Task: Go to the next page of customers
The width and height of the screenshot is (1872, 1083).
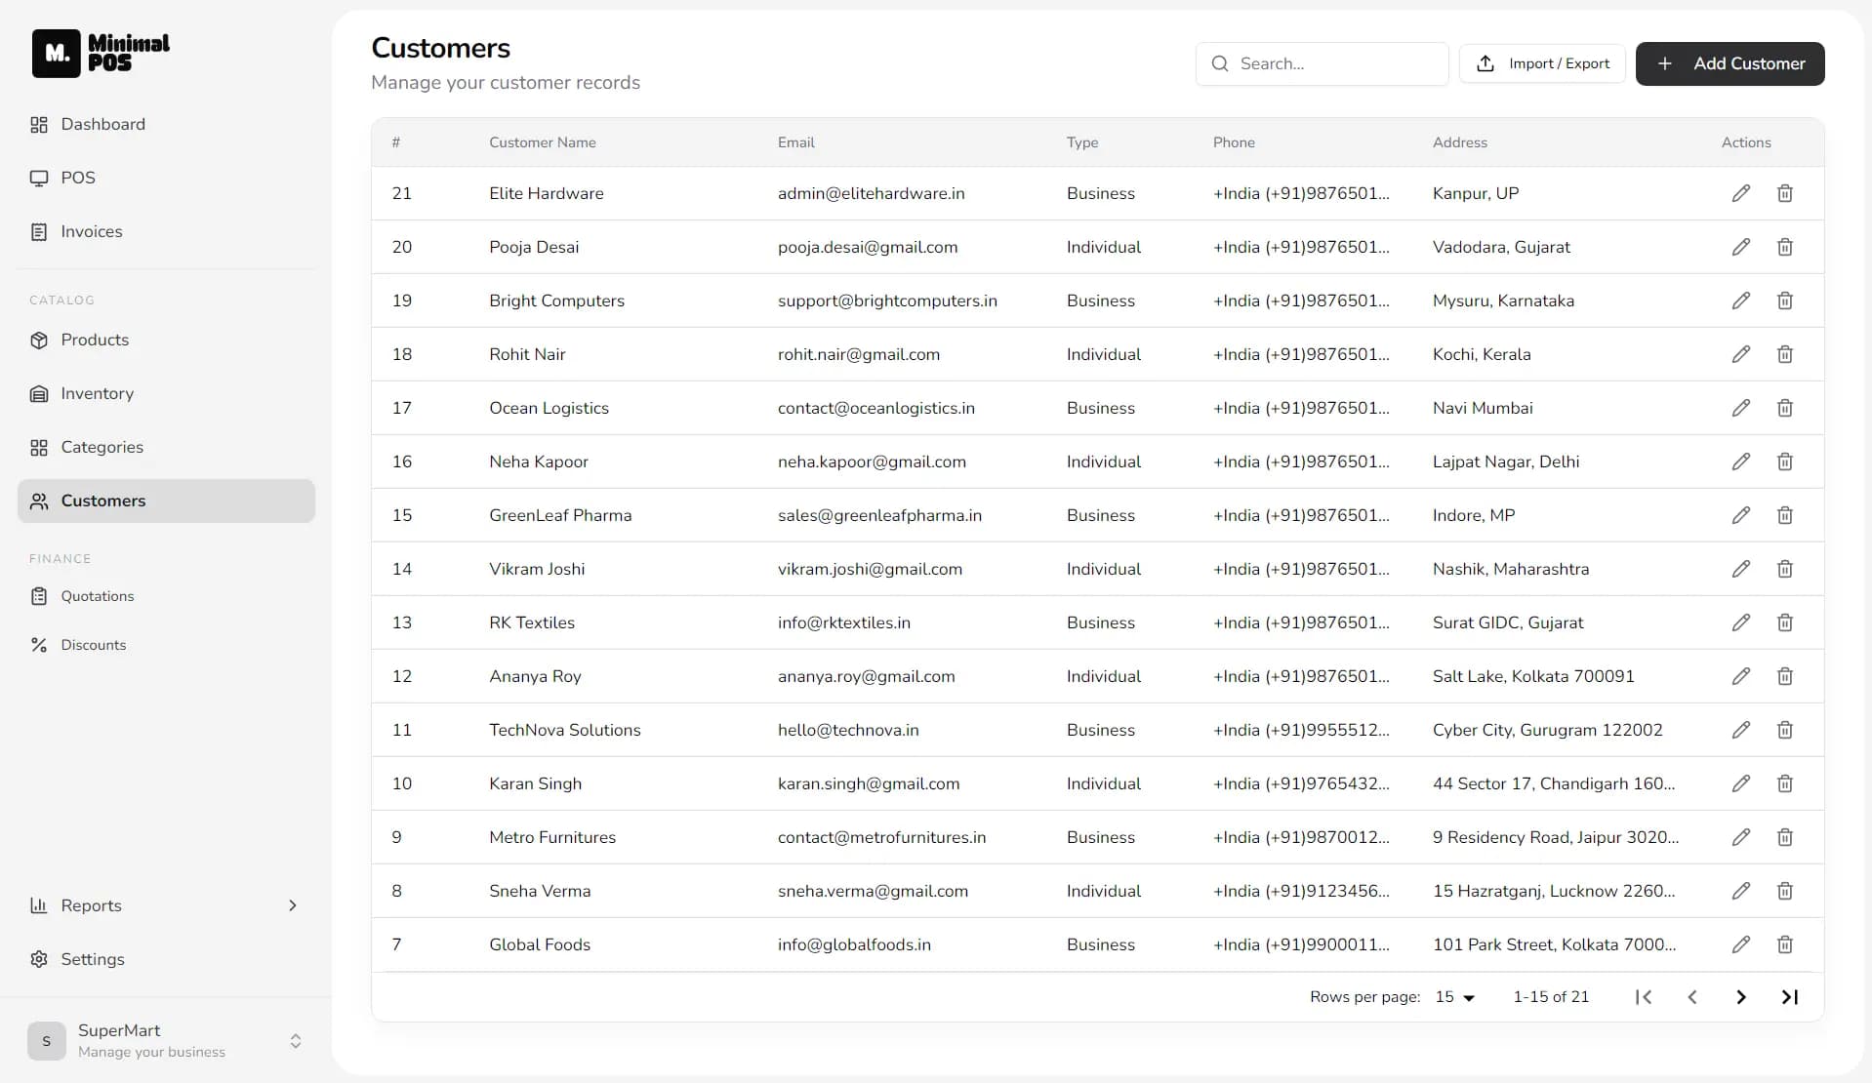Action: point(1740,997)
